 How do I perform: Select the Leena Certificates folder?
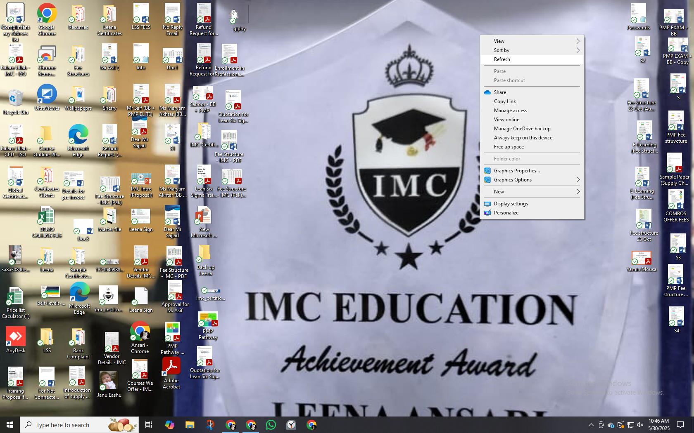pos(109,20)
